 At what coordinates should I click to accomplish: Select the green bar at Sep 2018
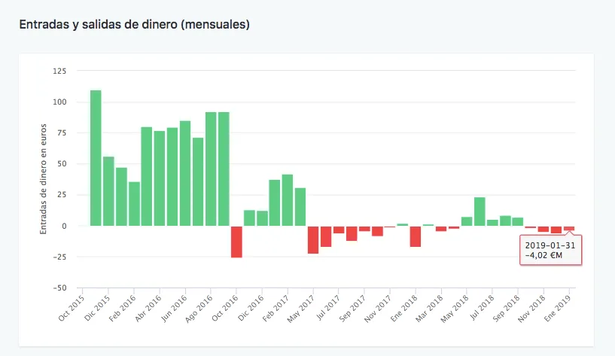(518, 221)
